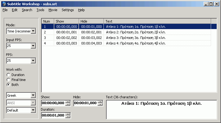Viewport: 221px width, 123px height.
Task: Click the Show time input field
Action: click(53, 103)
